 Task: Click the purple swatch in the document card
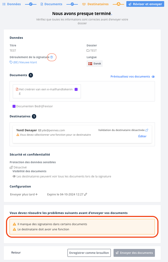pyautogui.click(x=76, y=90)
